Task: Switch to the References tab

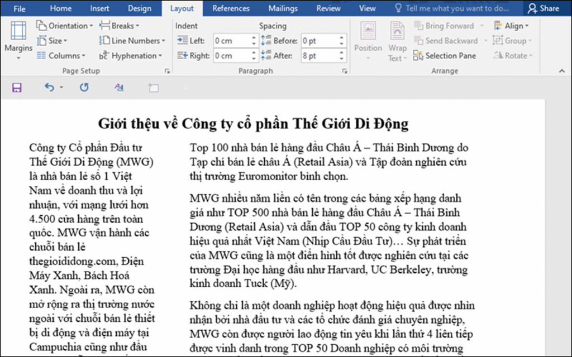Action: point(231,8)
